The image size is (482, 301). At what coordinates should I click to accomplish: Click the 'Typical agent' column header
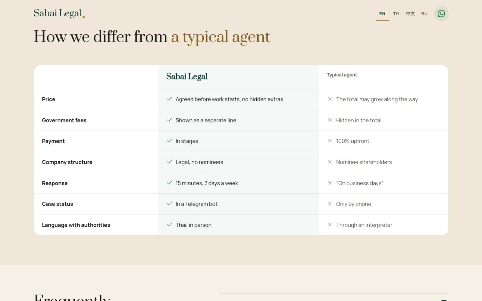[342, 75]
